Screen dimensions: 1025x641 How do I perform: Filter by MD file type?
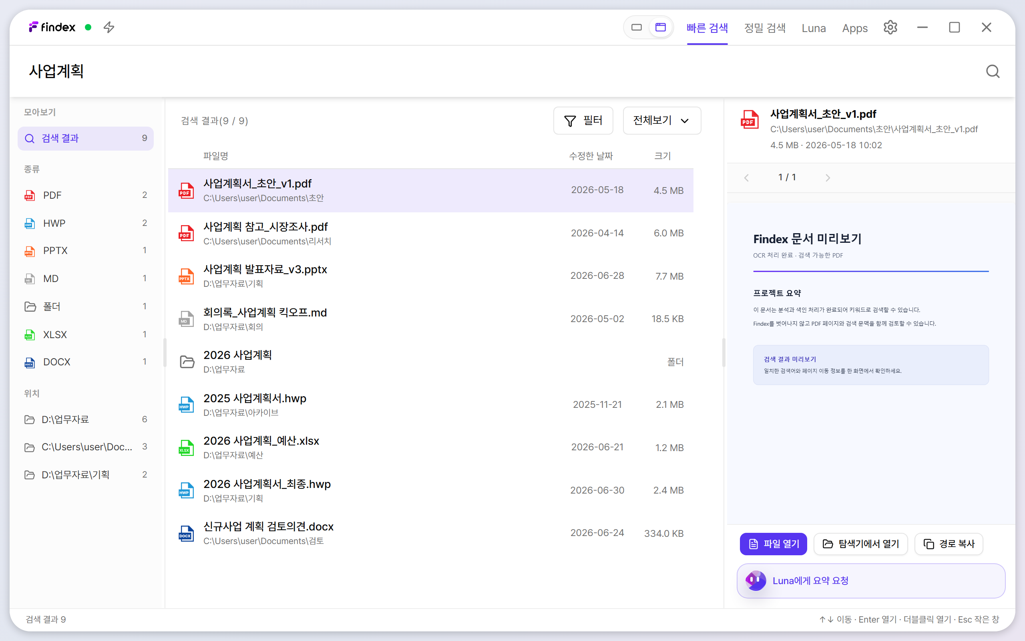[x=86, y=278]
